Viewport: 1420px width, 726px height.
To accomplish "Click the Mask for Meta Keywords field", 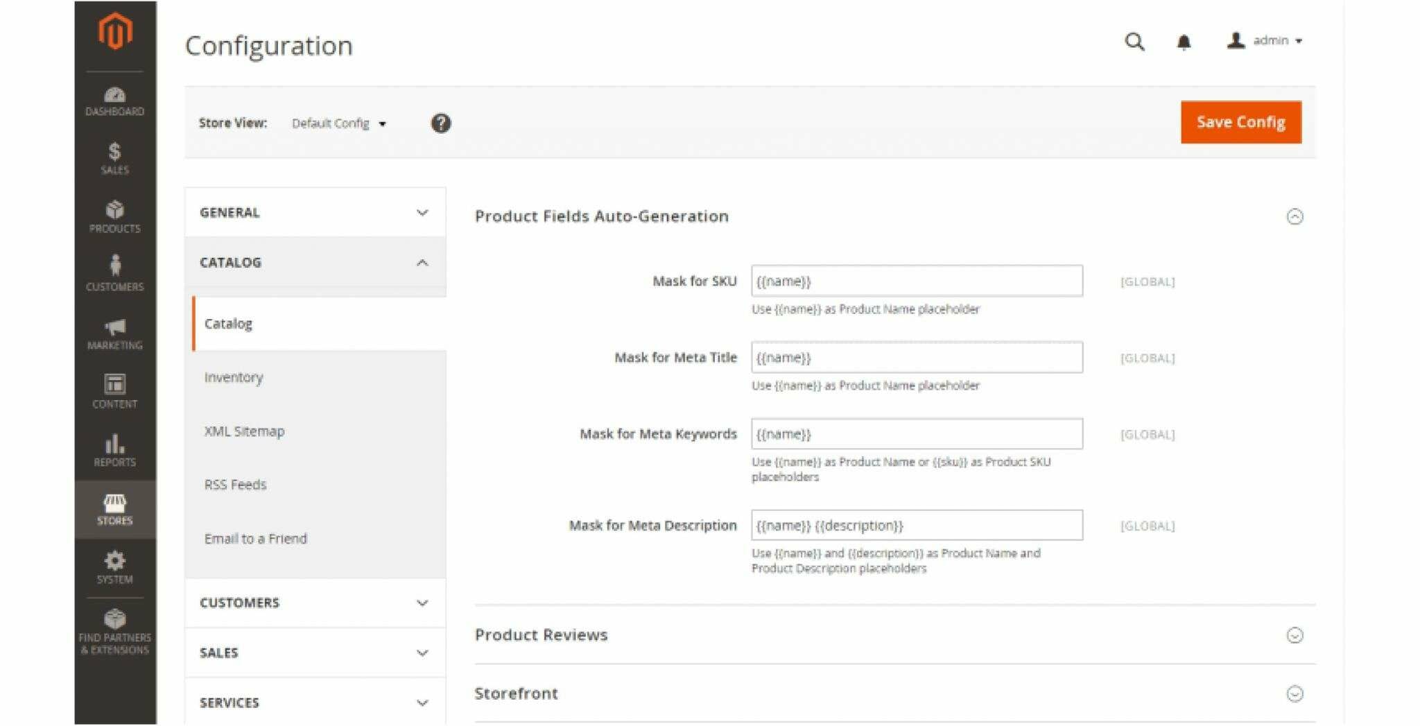I will pos(917,433).
